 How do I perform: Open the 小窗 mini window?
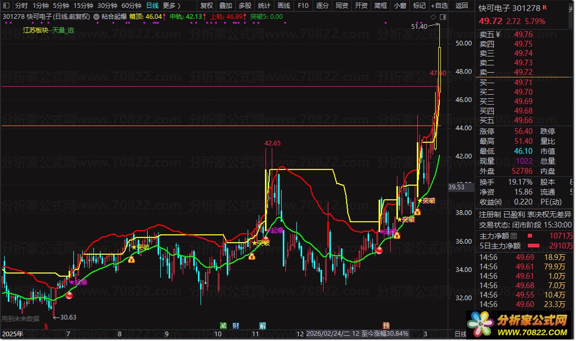click(400, 6)
